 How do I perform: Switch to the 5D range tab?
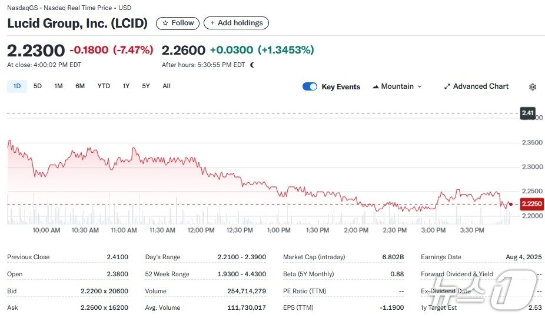coord(38,86)
